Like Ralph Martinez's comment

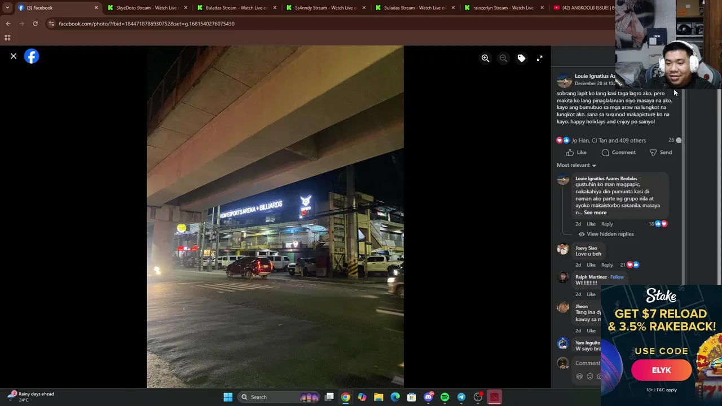[x=591, y=294]
